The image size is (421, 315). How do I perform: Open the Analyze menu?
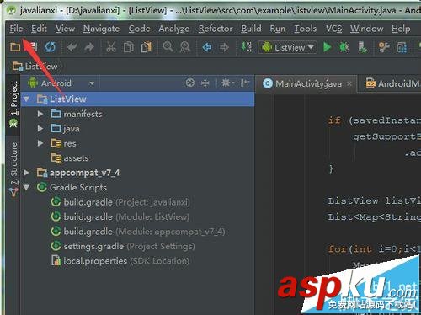(x=174, y=29)
